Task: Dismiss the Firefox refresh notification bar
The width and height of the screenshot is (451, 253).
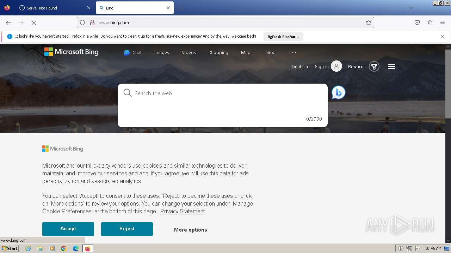Action: (443, 37)
